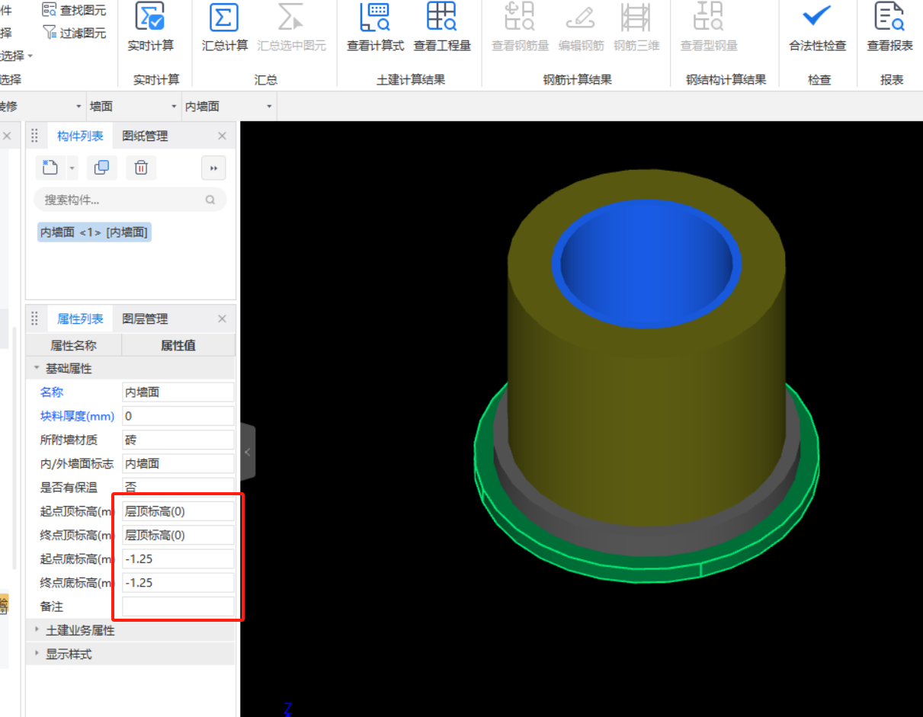The width and height of the screenshot is (923, 717).
Task: Switch to 图层管理 tab
Action: pyautogui.click(x=145, y=318)
